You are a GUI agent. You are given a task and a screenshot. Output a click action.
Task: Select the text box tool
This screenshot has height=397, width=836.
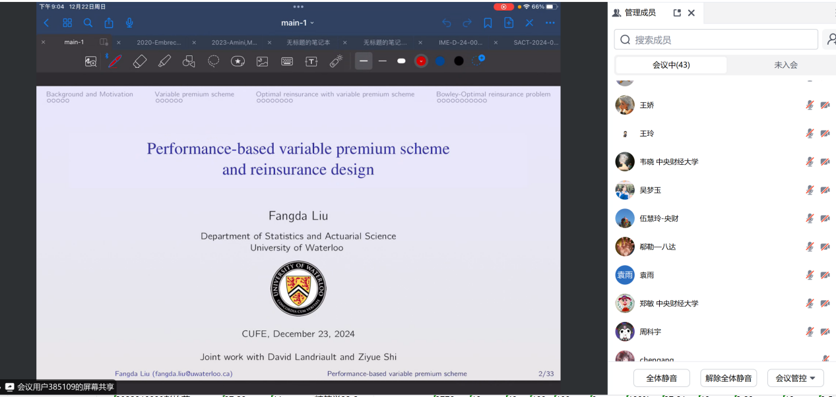click(311, 61)
